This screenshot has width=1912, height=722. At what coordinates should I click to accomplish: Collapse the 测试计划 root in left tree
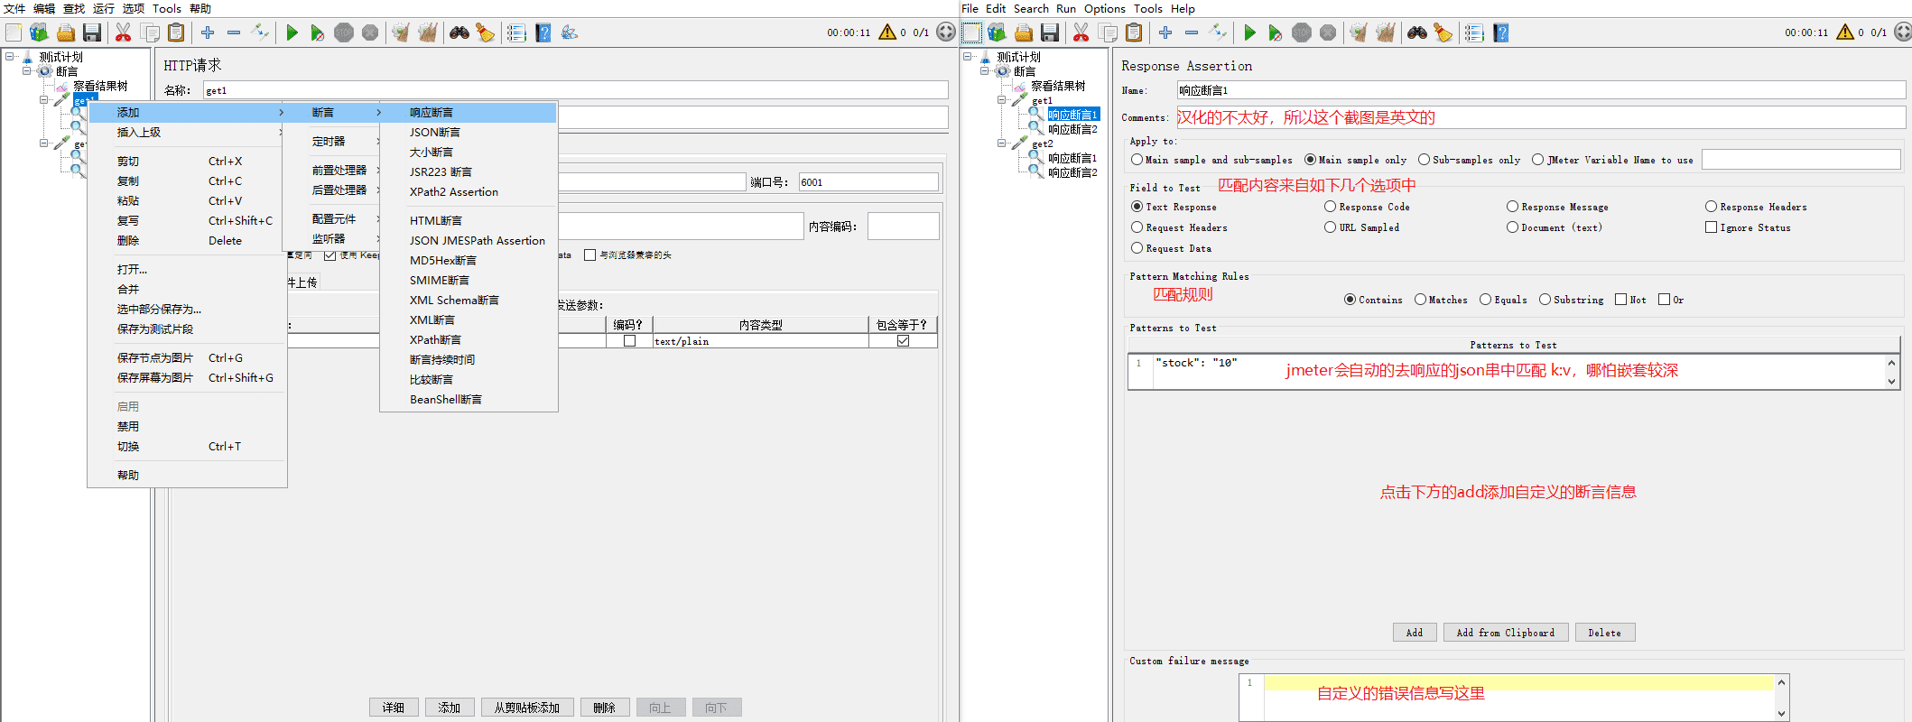pos(10,57)
